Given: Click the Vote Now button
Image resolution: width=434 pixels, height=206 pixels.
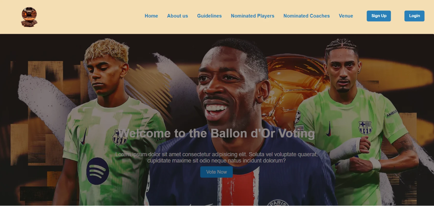Looking at the screenshot, I should pyautogui.click(x=216, y=172).
